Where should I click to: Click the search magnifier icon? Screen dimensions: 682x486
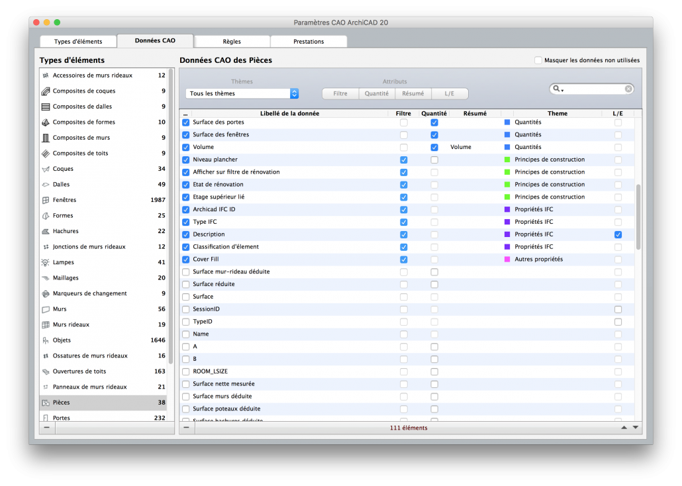(x=556, y=89)
